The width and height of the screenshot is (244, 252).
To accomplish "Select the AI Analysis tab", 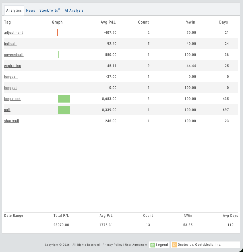I will pyautogui.click(x=74, y=11).
